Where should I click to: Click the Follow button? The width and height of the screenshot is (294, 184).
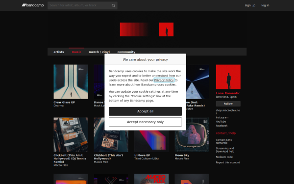tap(228, 104)
